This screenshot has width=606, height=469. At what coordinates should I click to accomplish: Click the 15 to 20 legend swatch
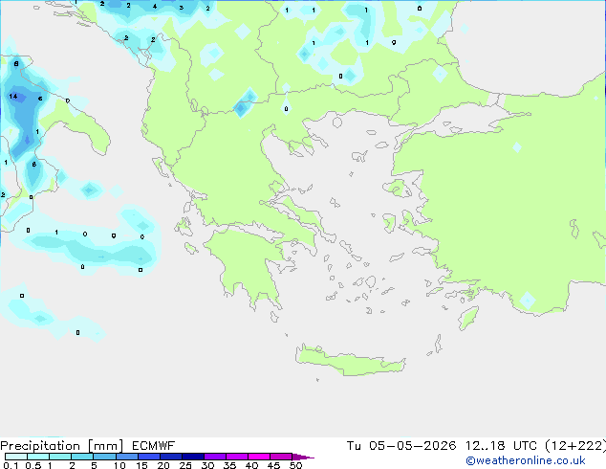pos(149,457)
